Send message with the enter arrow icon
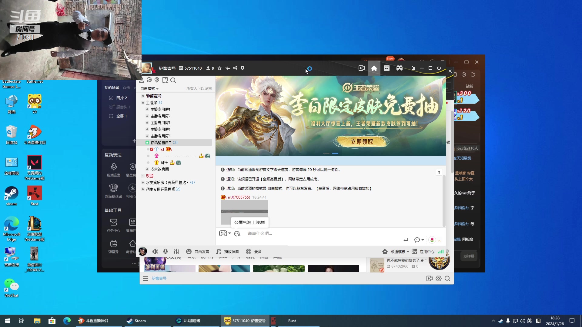 click(406, 240)
